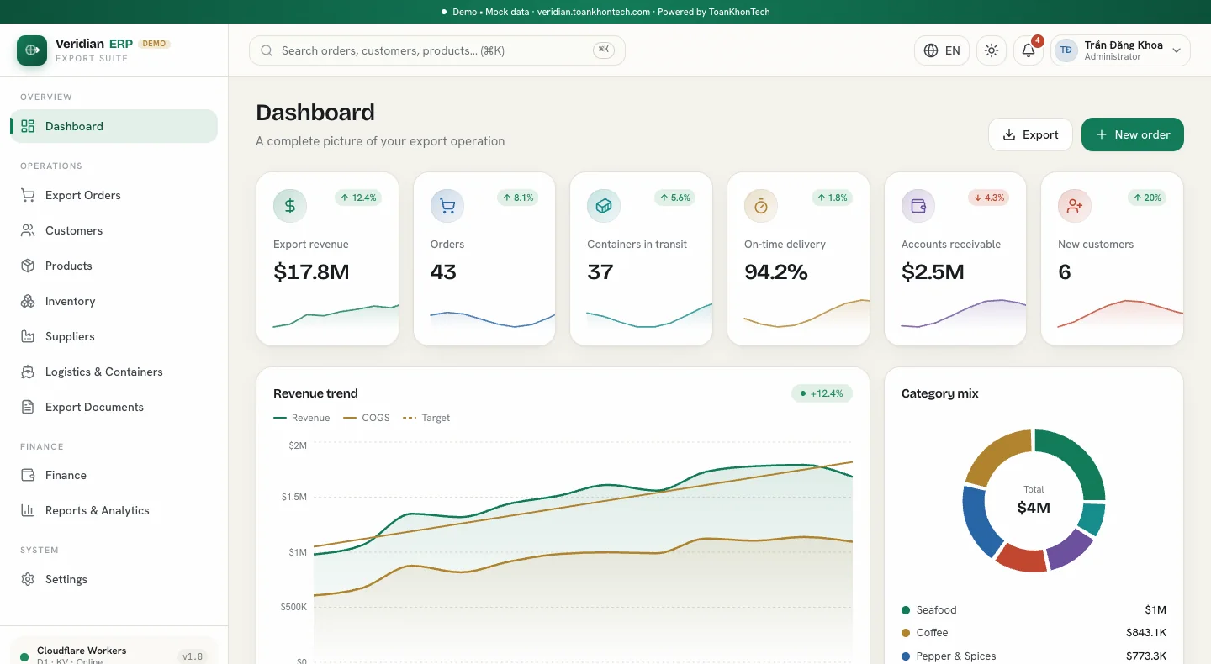The width and height of the screenshot is (1211, 664).
Task: Open the Products section
Action: click(x=114, y=266)
